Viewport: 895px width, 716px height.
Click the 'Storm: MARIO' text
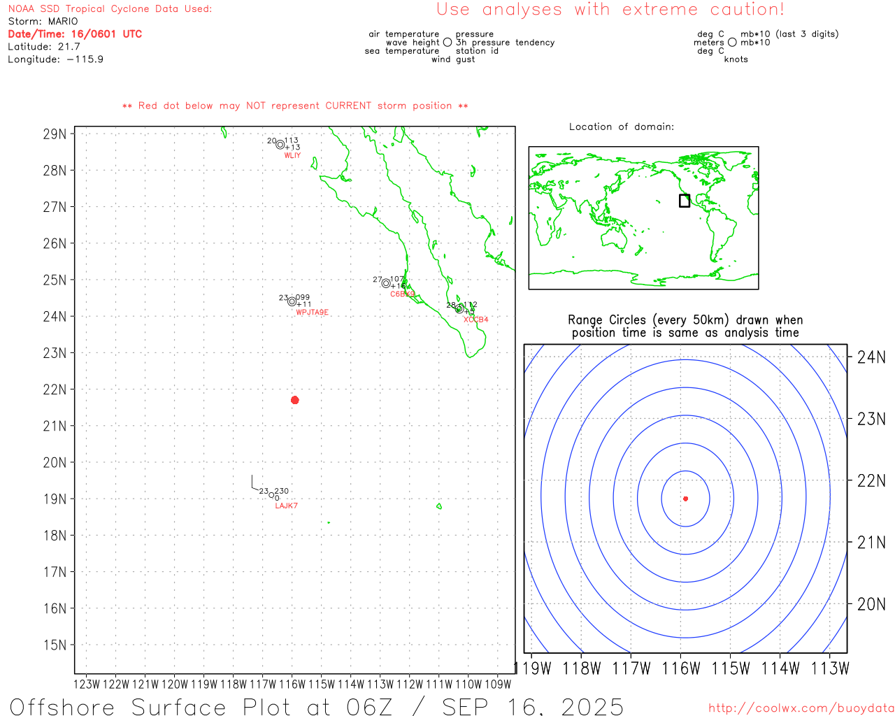43,21
